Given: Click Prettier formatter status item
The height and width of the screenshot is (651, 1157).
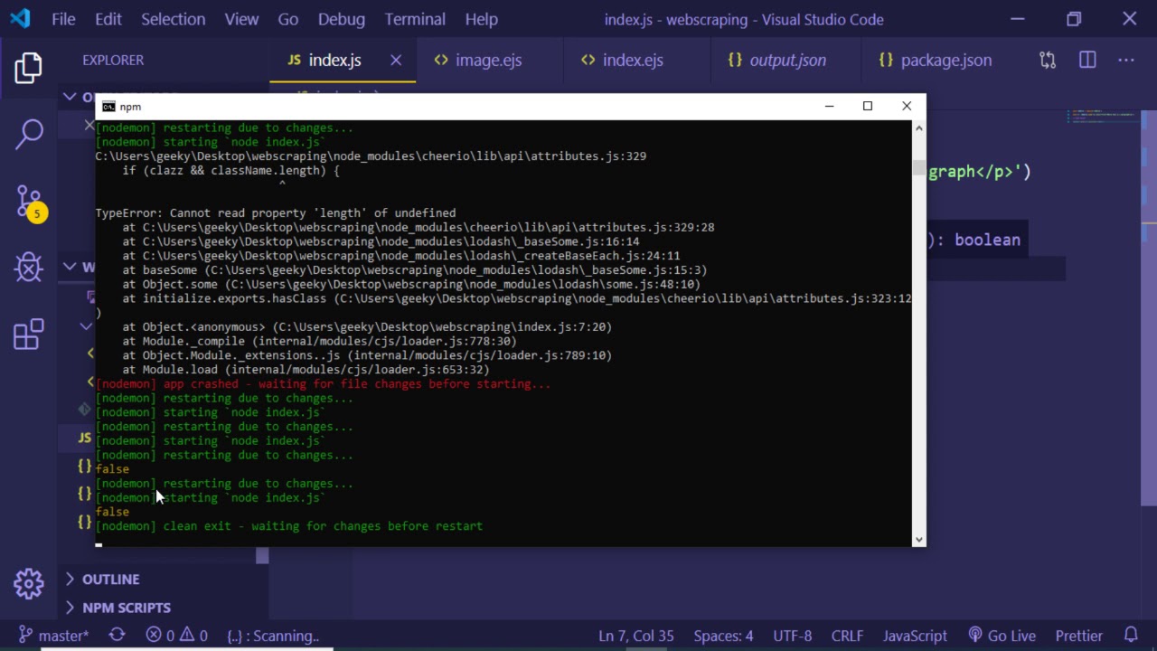Looking at the screenshot, I should [x=1078, y=636].
